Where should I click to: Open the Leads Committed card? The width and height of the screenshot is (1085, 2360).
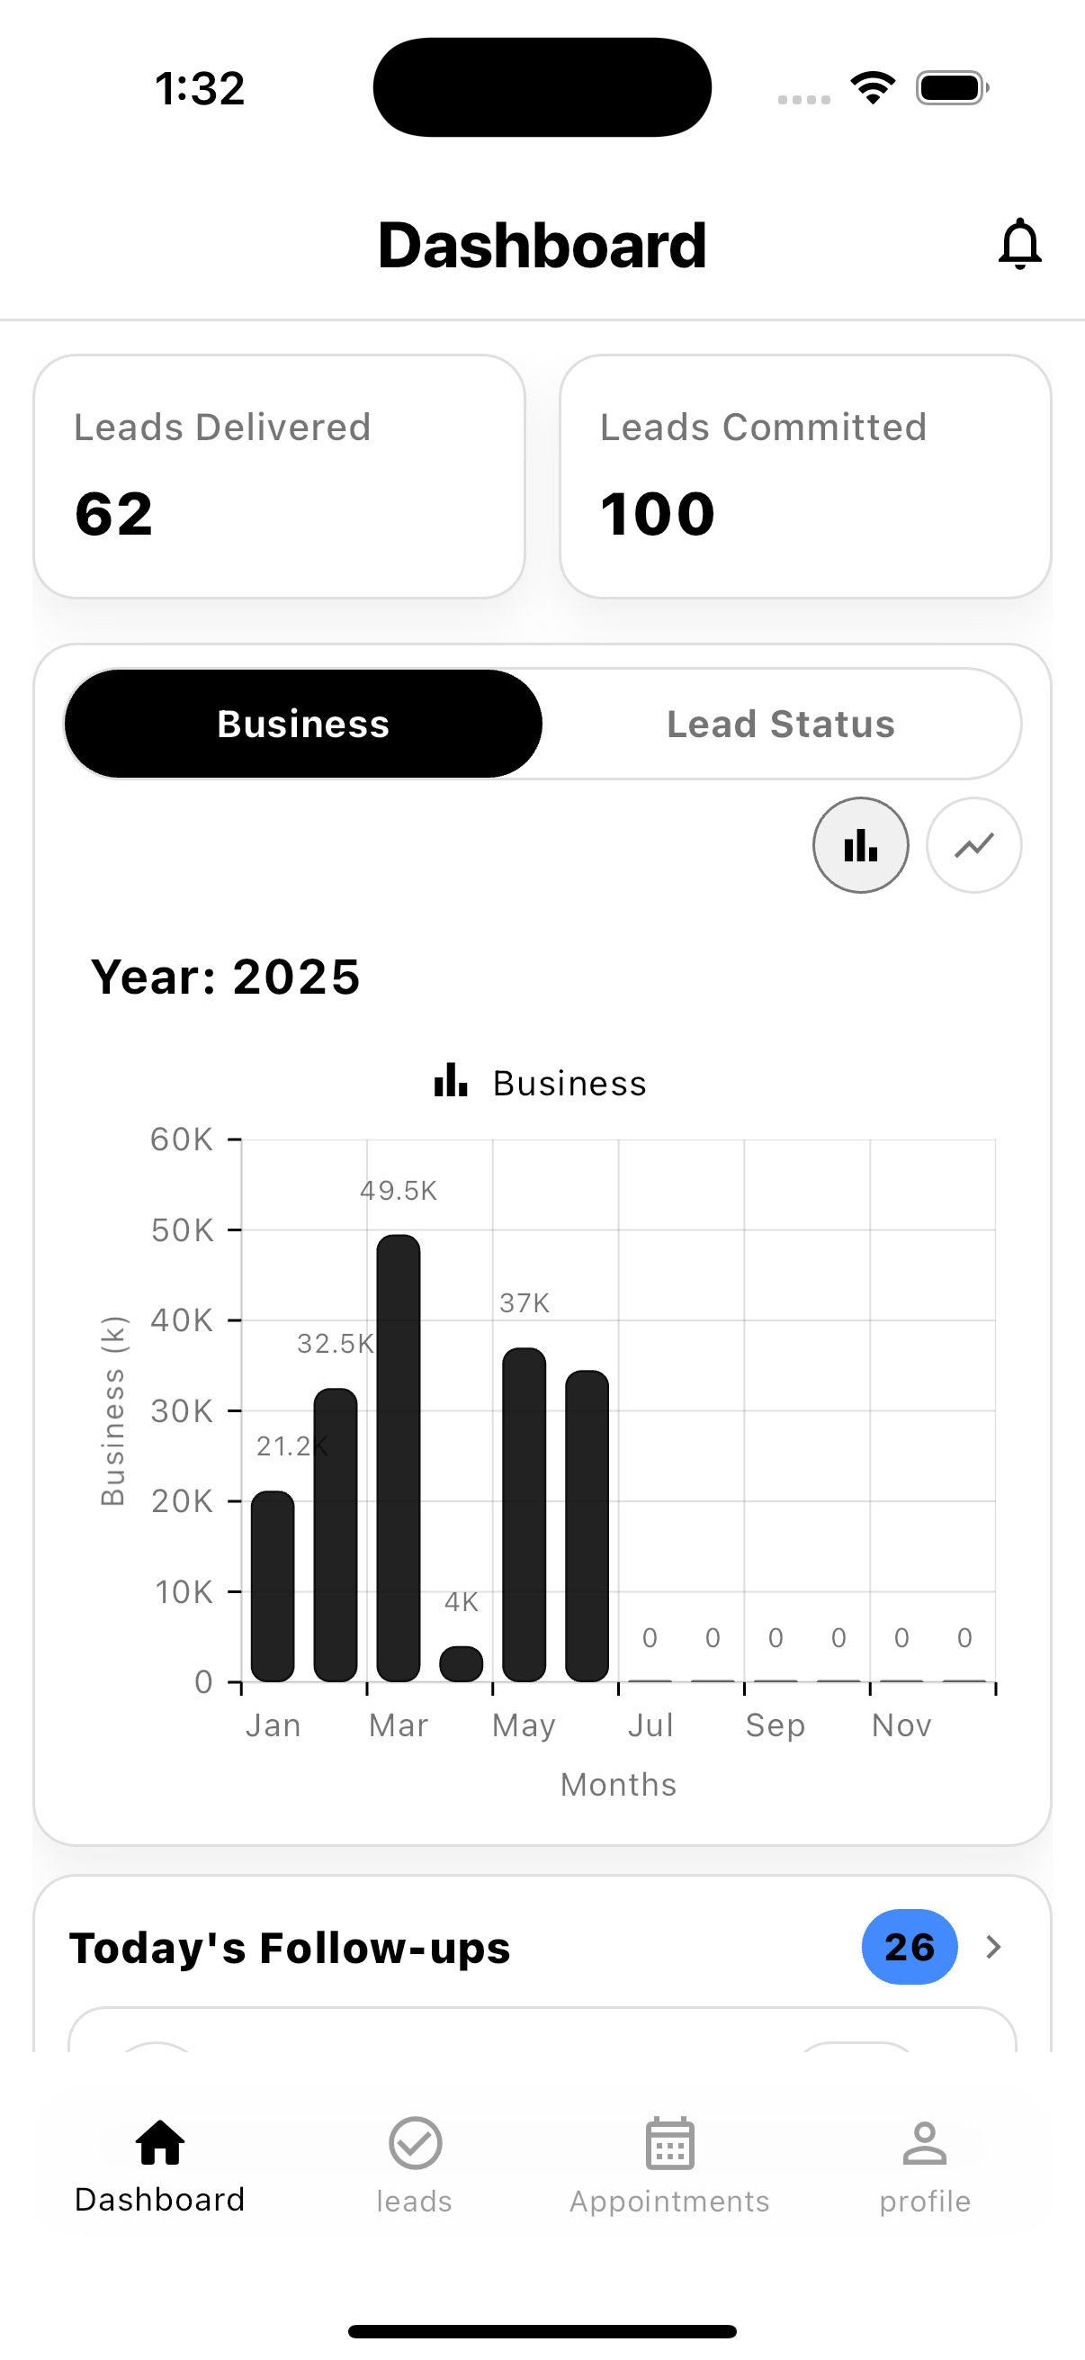(805, 476)
